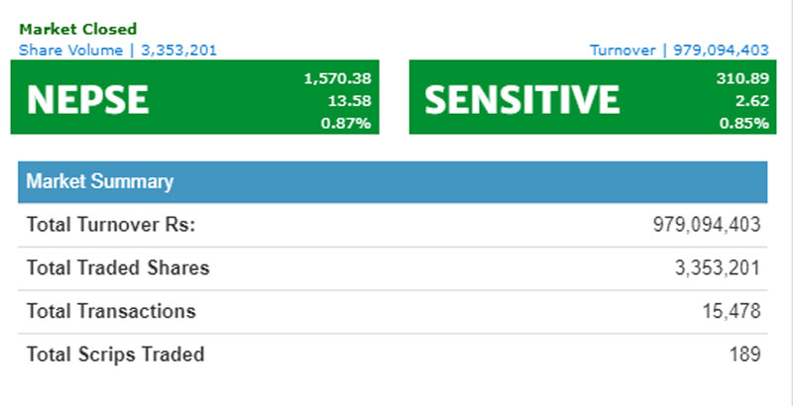Select the Total Turnover Rs row label
Viewport: 793px width, 406px height.
point(111,225)
